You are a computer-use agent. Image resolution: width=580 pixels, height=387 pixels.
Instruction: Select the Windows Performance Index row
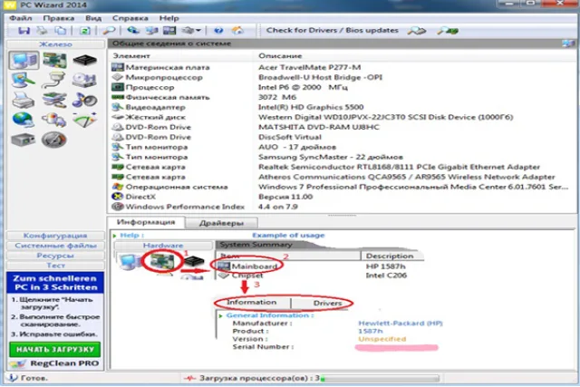pos(342,207)
